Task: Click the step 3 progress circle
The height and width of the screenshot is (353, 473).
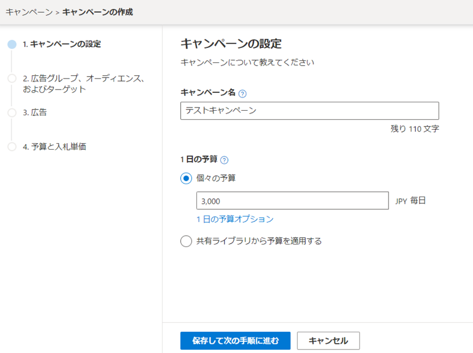Action: click(x=12, y=113)
